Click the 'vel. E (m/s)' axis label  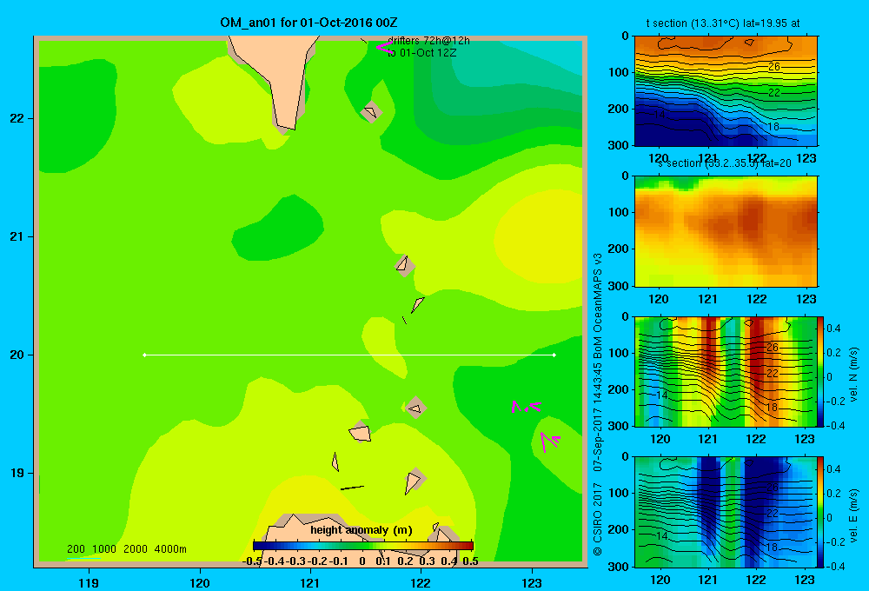click(x=854, y=515)
